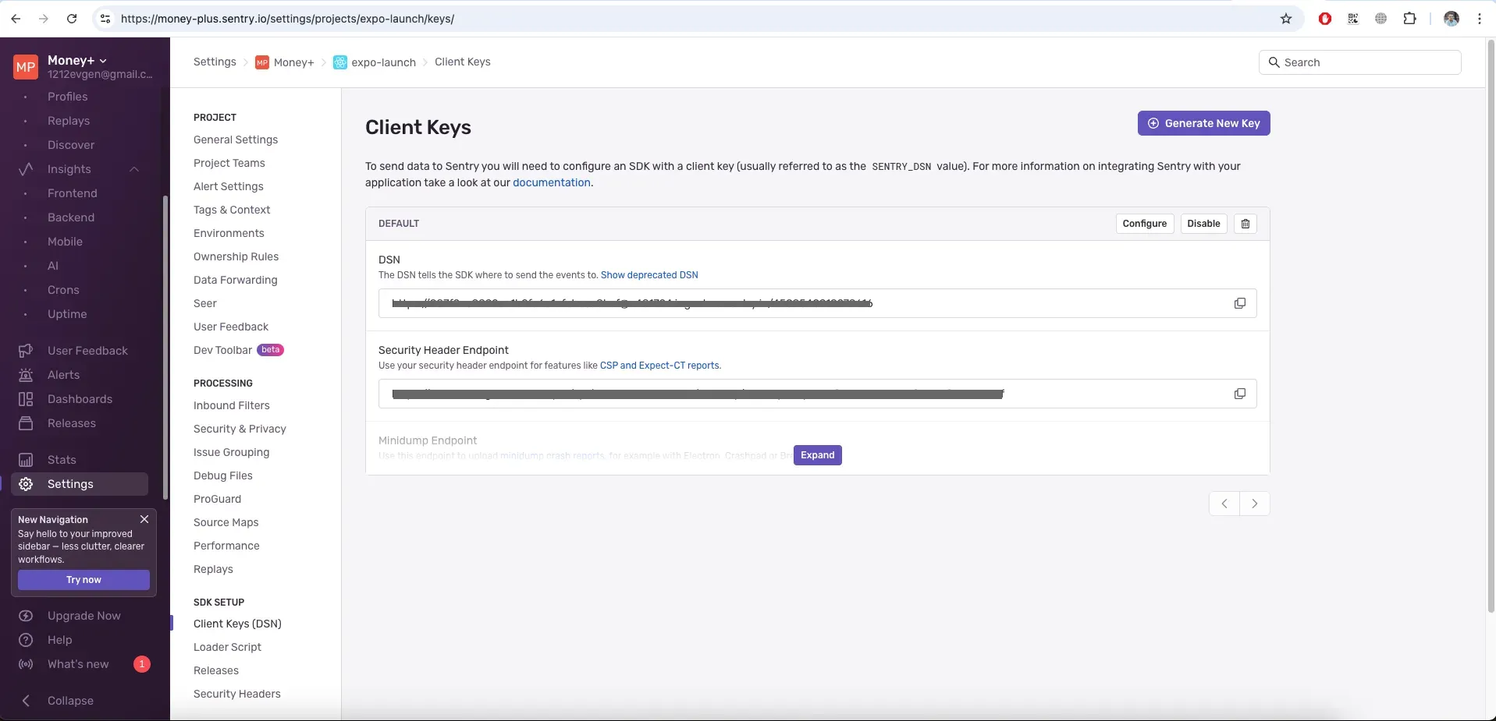Dismiss the New Navigation notice
1496x721 pixels.
[144, 519]
